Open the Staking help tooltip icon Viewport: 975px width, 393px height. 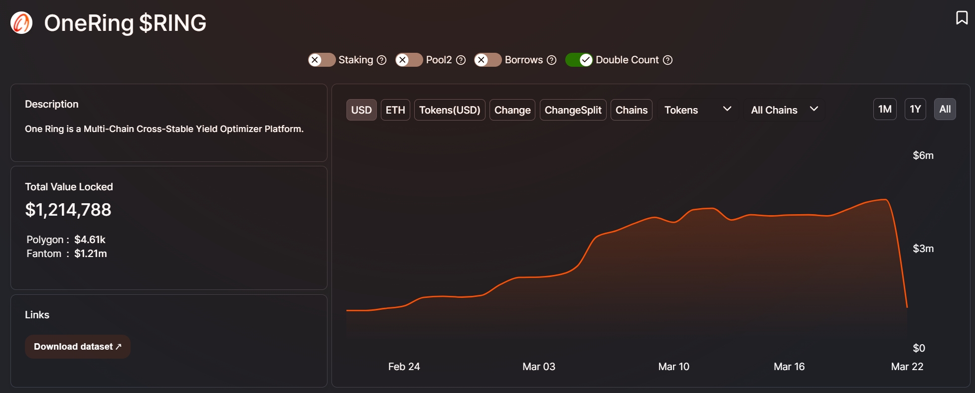[382, 60]
